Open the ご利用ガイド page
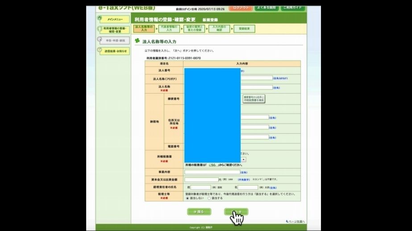This screenshot has width=412, height=231. coord(293,8)
